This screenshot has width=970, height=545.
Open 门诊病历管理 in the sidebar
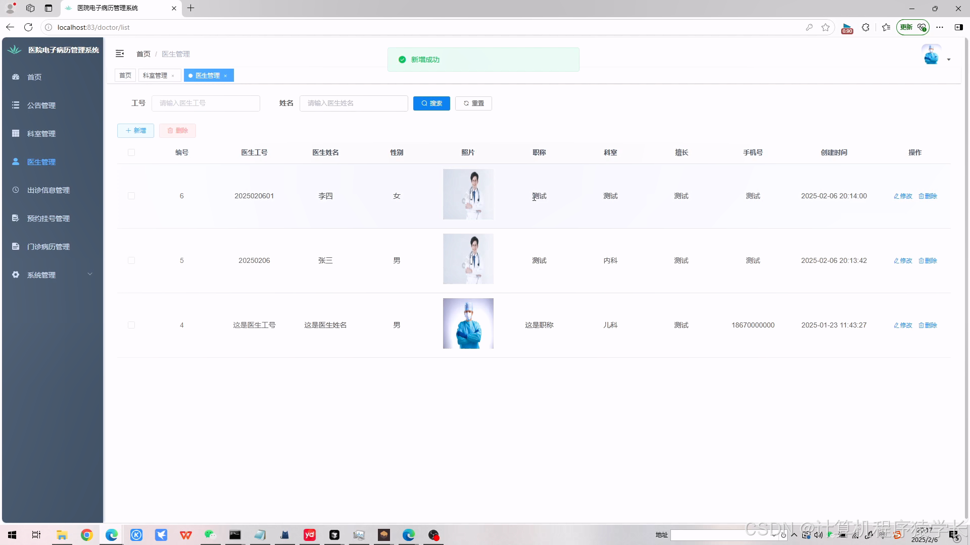pos(53,247)
